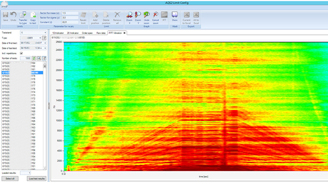Select test row ending in 184
Viewport: 328px width, 182px height.
click(23, 63)
